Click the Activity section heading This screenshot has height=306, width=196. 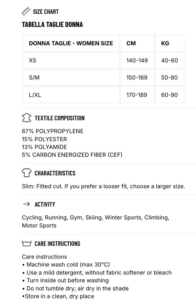(x=45, y=204)
